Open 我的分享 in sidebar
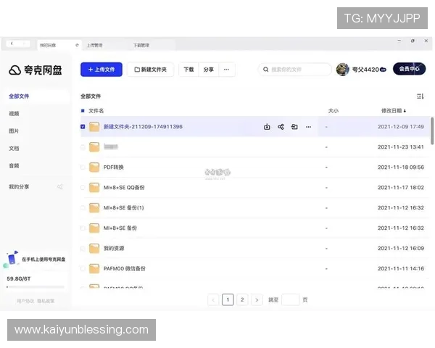 click(19, 187)
